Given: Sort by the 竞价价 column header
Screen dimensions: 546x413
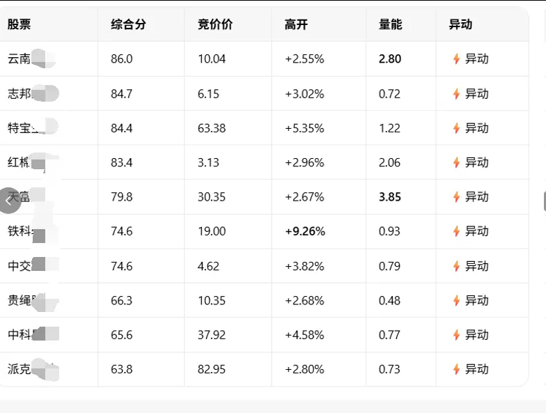Looking at the screenshot, I should coord(214,24).
